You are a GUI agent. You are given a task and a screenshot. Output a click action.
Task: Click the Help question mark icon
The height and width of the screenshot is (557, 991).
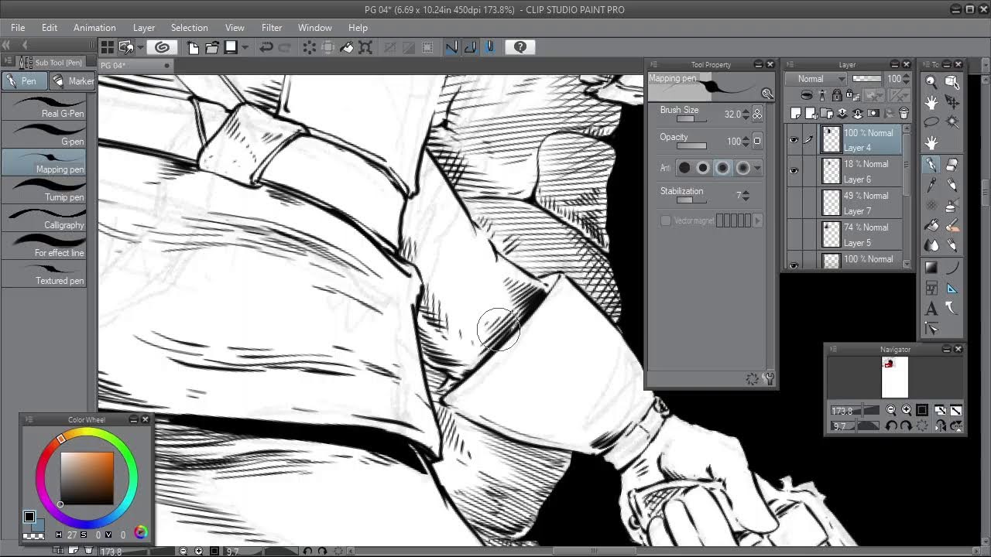520,47
